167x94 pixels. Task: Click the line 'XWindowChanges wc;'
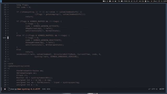[x=27, y=73]
